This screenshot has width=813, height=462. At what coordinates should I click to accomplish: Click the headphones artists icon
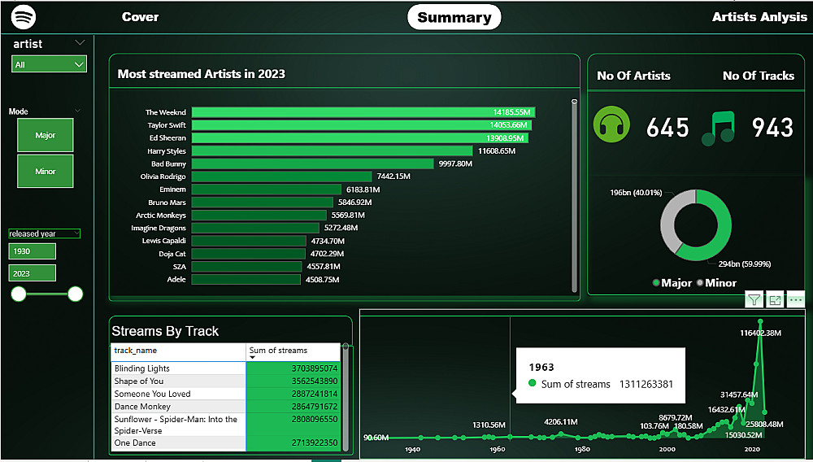(612, 124)
